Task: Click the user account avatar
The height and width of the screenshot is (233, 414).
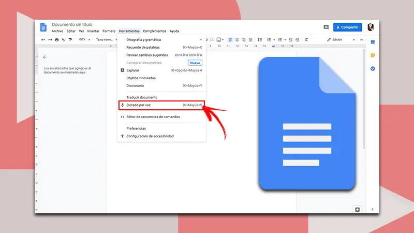Action: click(371, 27)
